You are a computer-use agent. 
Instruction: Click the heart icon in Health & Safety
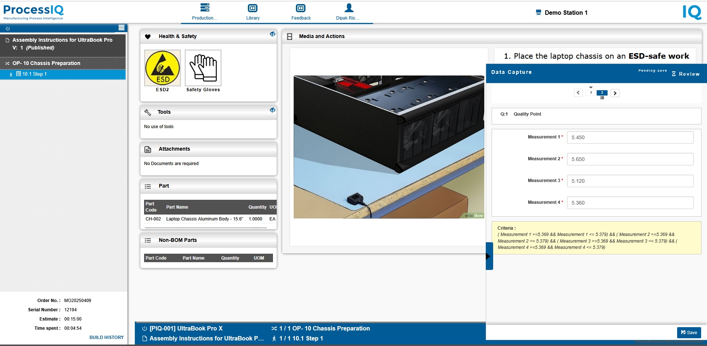coord(148,37)
